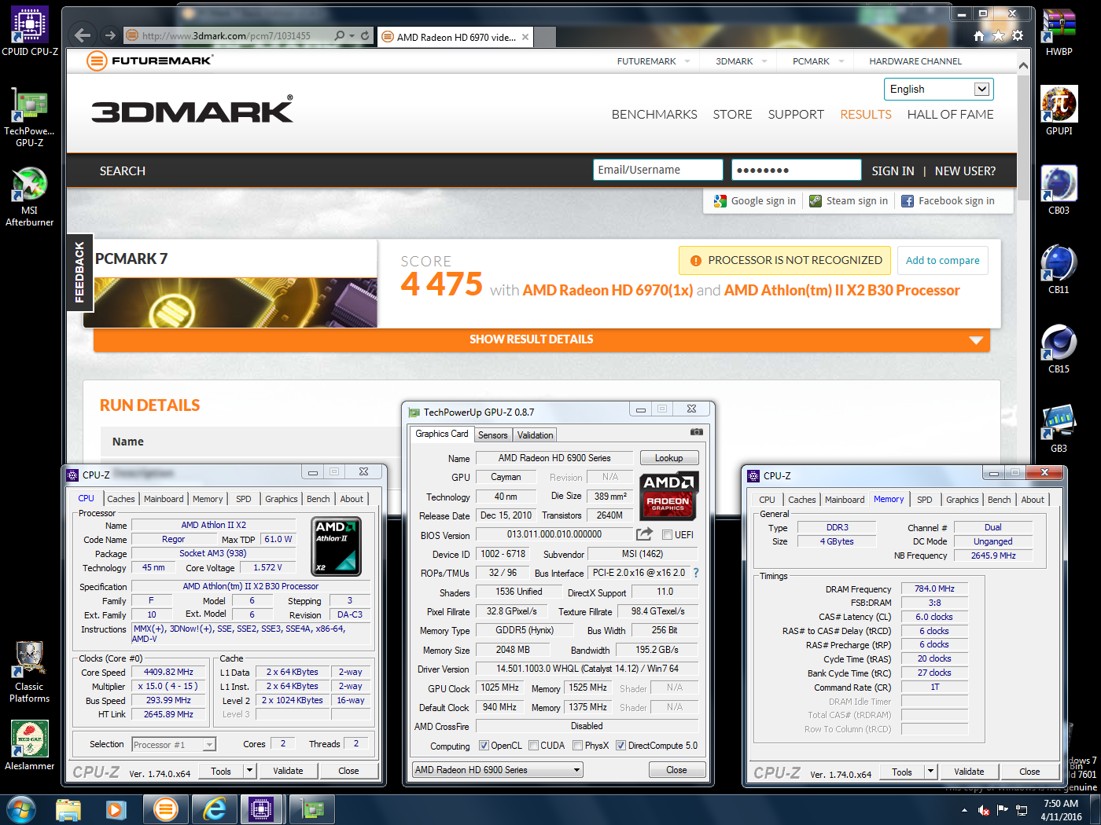The width and height of the screenshot is (1101, 825).
Task: Open browser tools gear icon
Action: tap(1018, 35)
